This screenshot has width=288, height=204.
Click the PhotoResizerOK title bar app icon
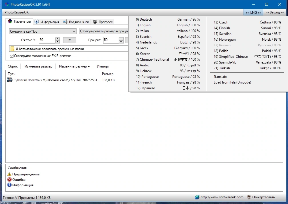point(7,4)
